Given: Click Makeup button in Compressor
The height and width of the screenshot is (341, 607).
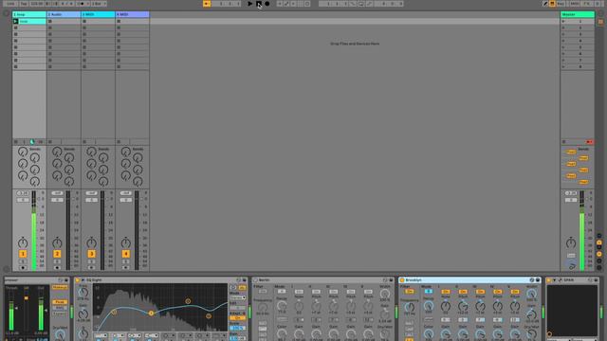Looking at the screenshot, I should point(60,288).
